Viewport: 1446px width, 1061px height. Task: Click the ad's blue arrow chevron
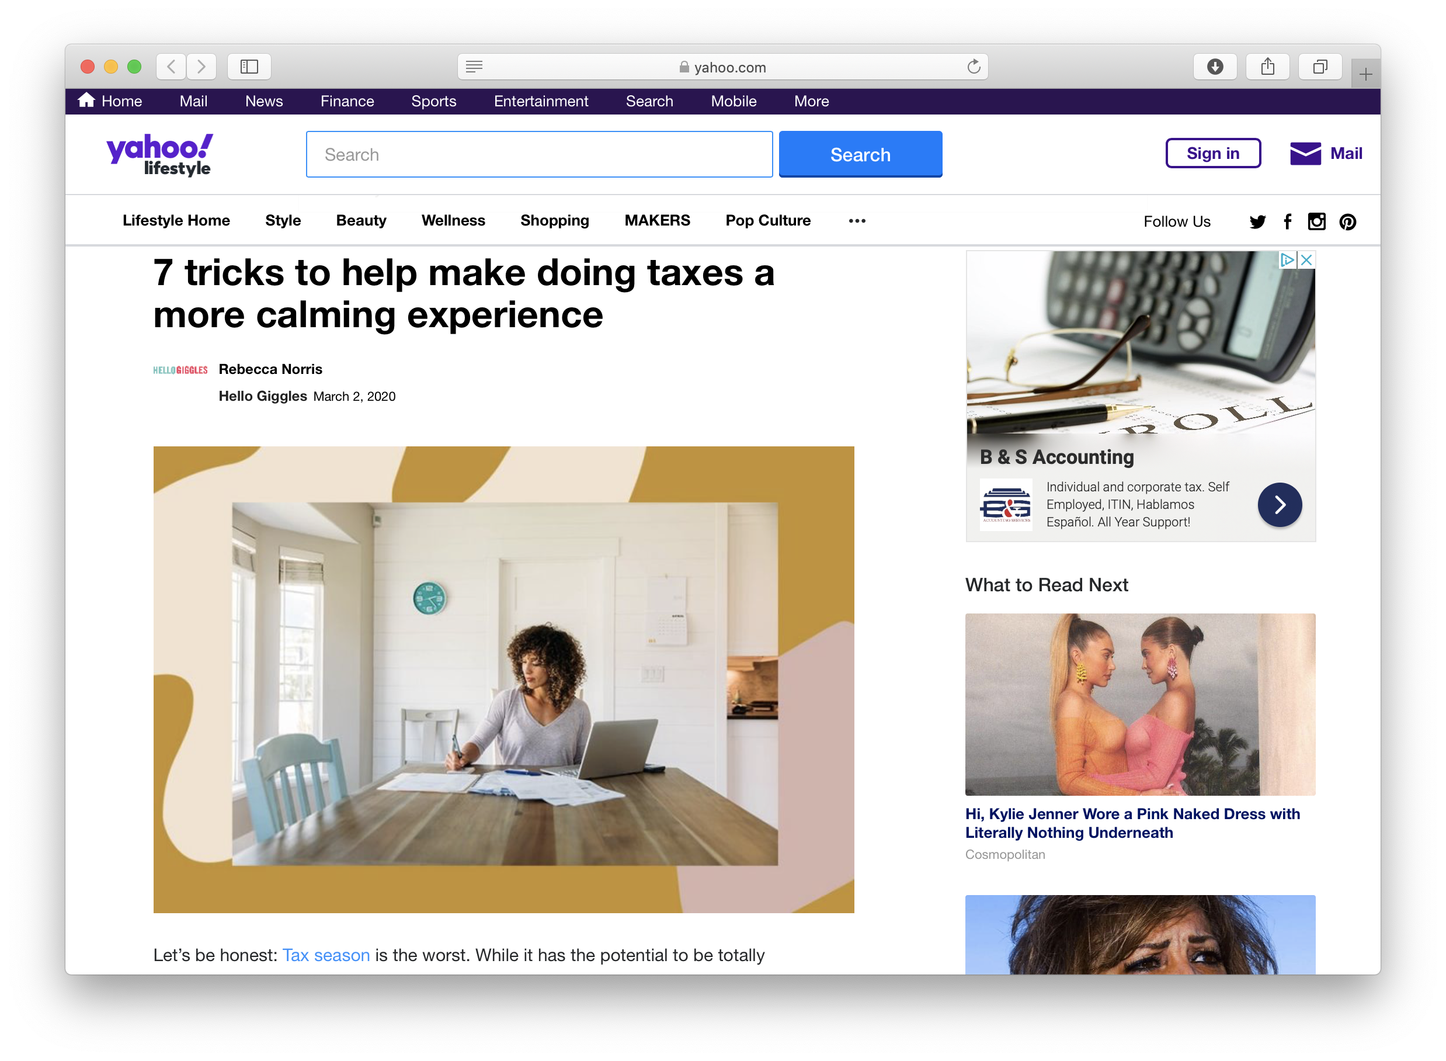pos(1279,505)
